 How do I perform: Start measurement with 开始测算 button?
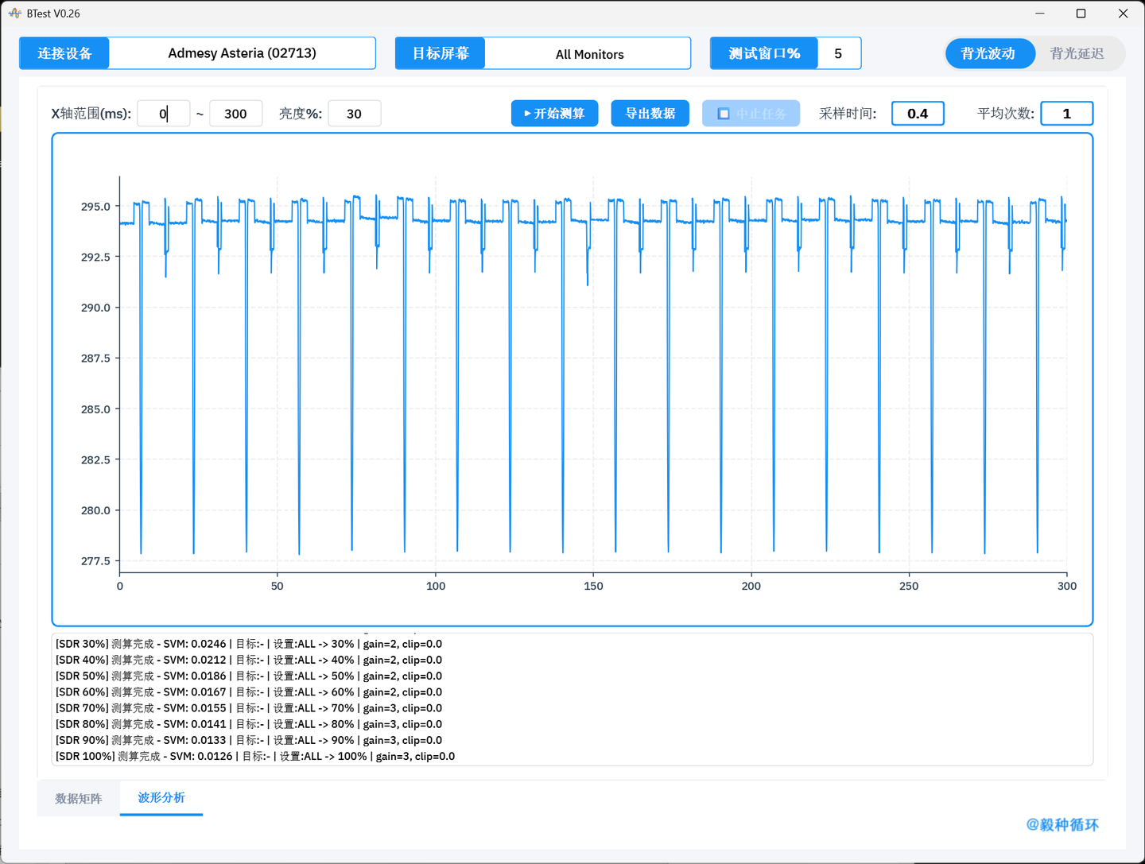554,114
